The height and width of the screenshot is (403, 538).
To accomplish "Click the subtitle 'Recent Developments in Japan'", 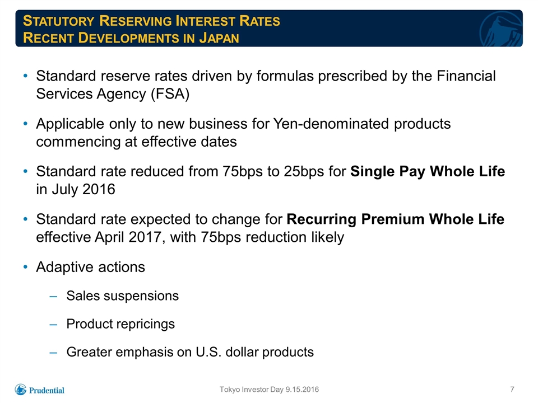I will click(131, 38).
